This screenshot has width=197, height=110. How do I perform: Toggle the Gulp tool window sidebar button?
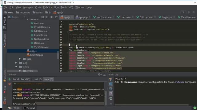tap(5, 90)
